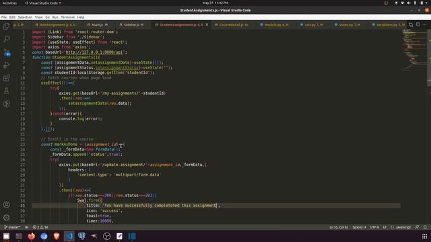Screen dimensions: 431x242
Task: Open Firefox from the dock
Action: click(x=32, y=236)
